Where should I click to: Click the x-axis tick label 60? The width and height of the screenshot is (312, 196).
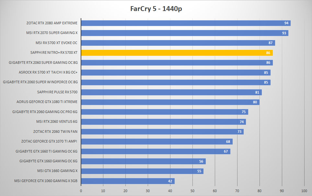click(x=215, y=191)
